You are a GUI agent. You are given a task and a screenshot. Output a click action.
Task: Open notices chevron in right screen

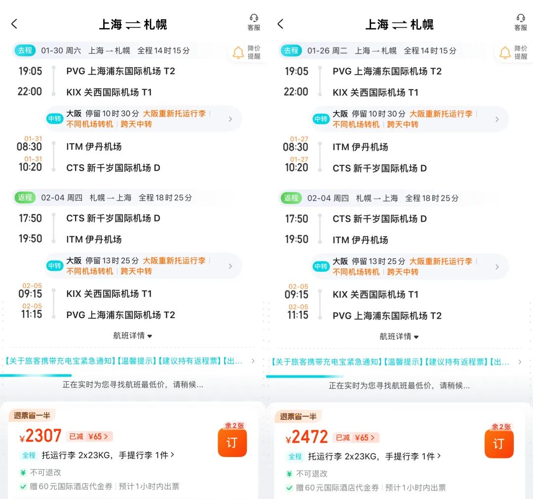[520, 362]
